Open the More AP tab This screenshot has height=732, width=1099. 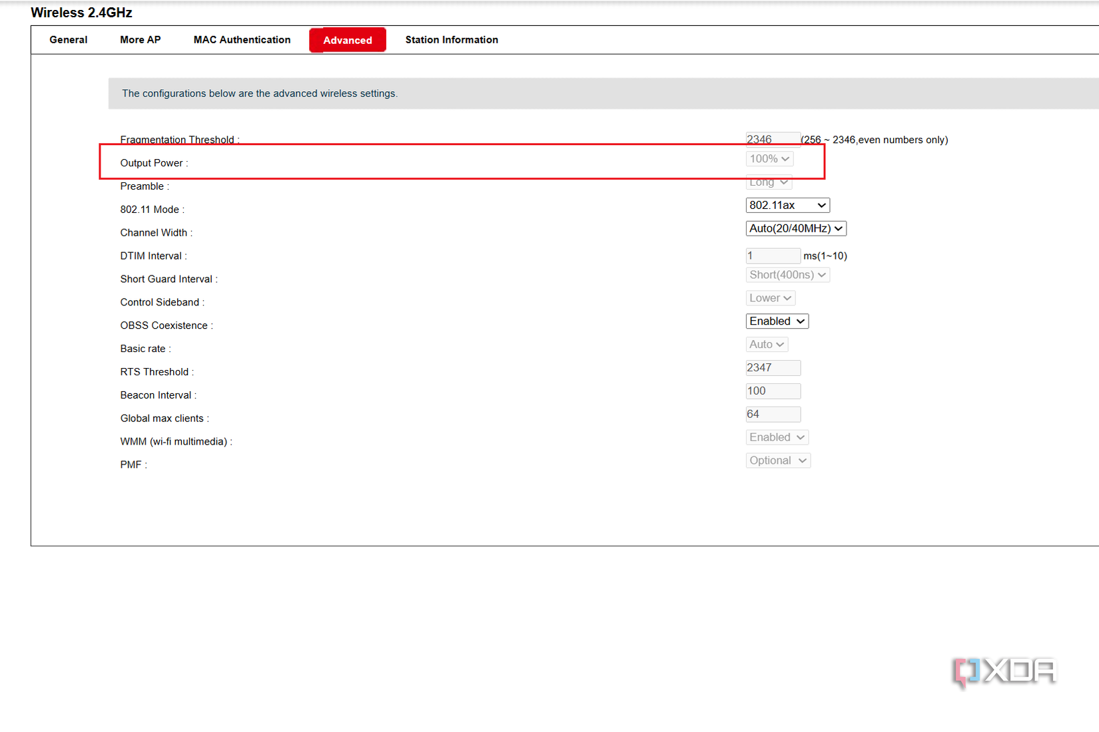pos(140,40)
